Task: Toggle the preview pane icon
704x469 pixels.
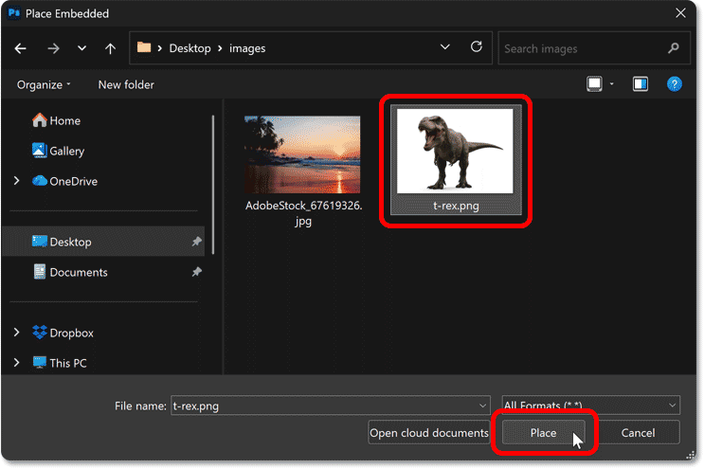Action: click(x=641, y=84)
